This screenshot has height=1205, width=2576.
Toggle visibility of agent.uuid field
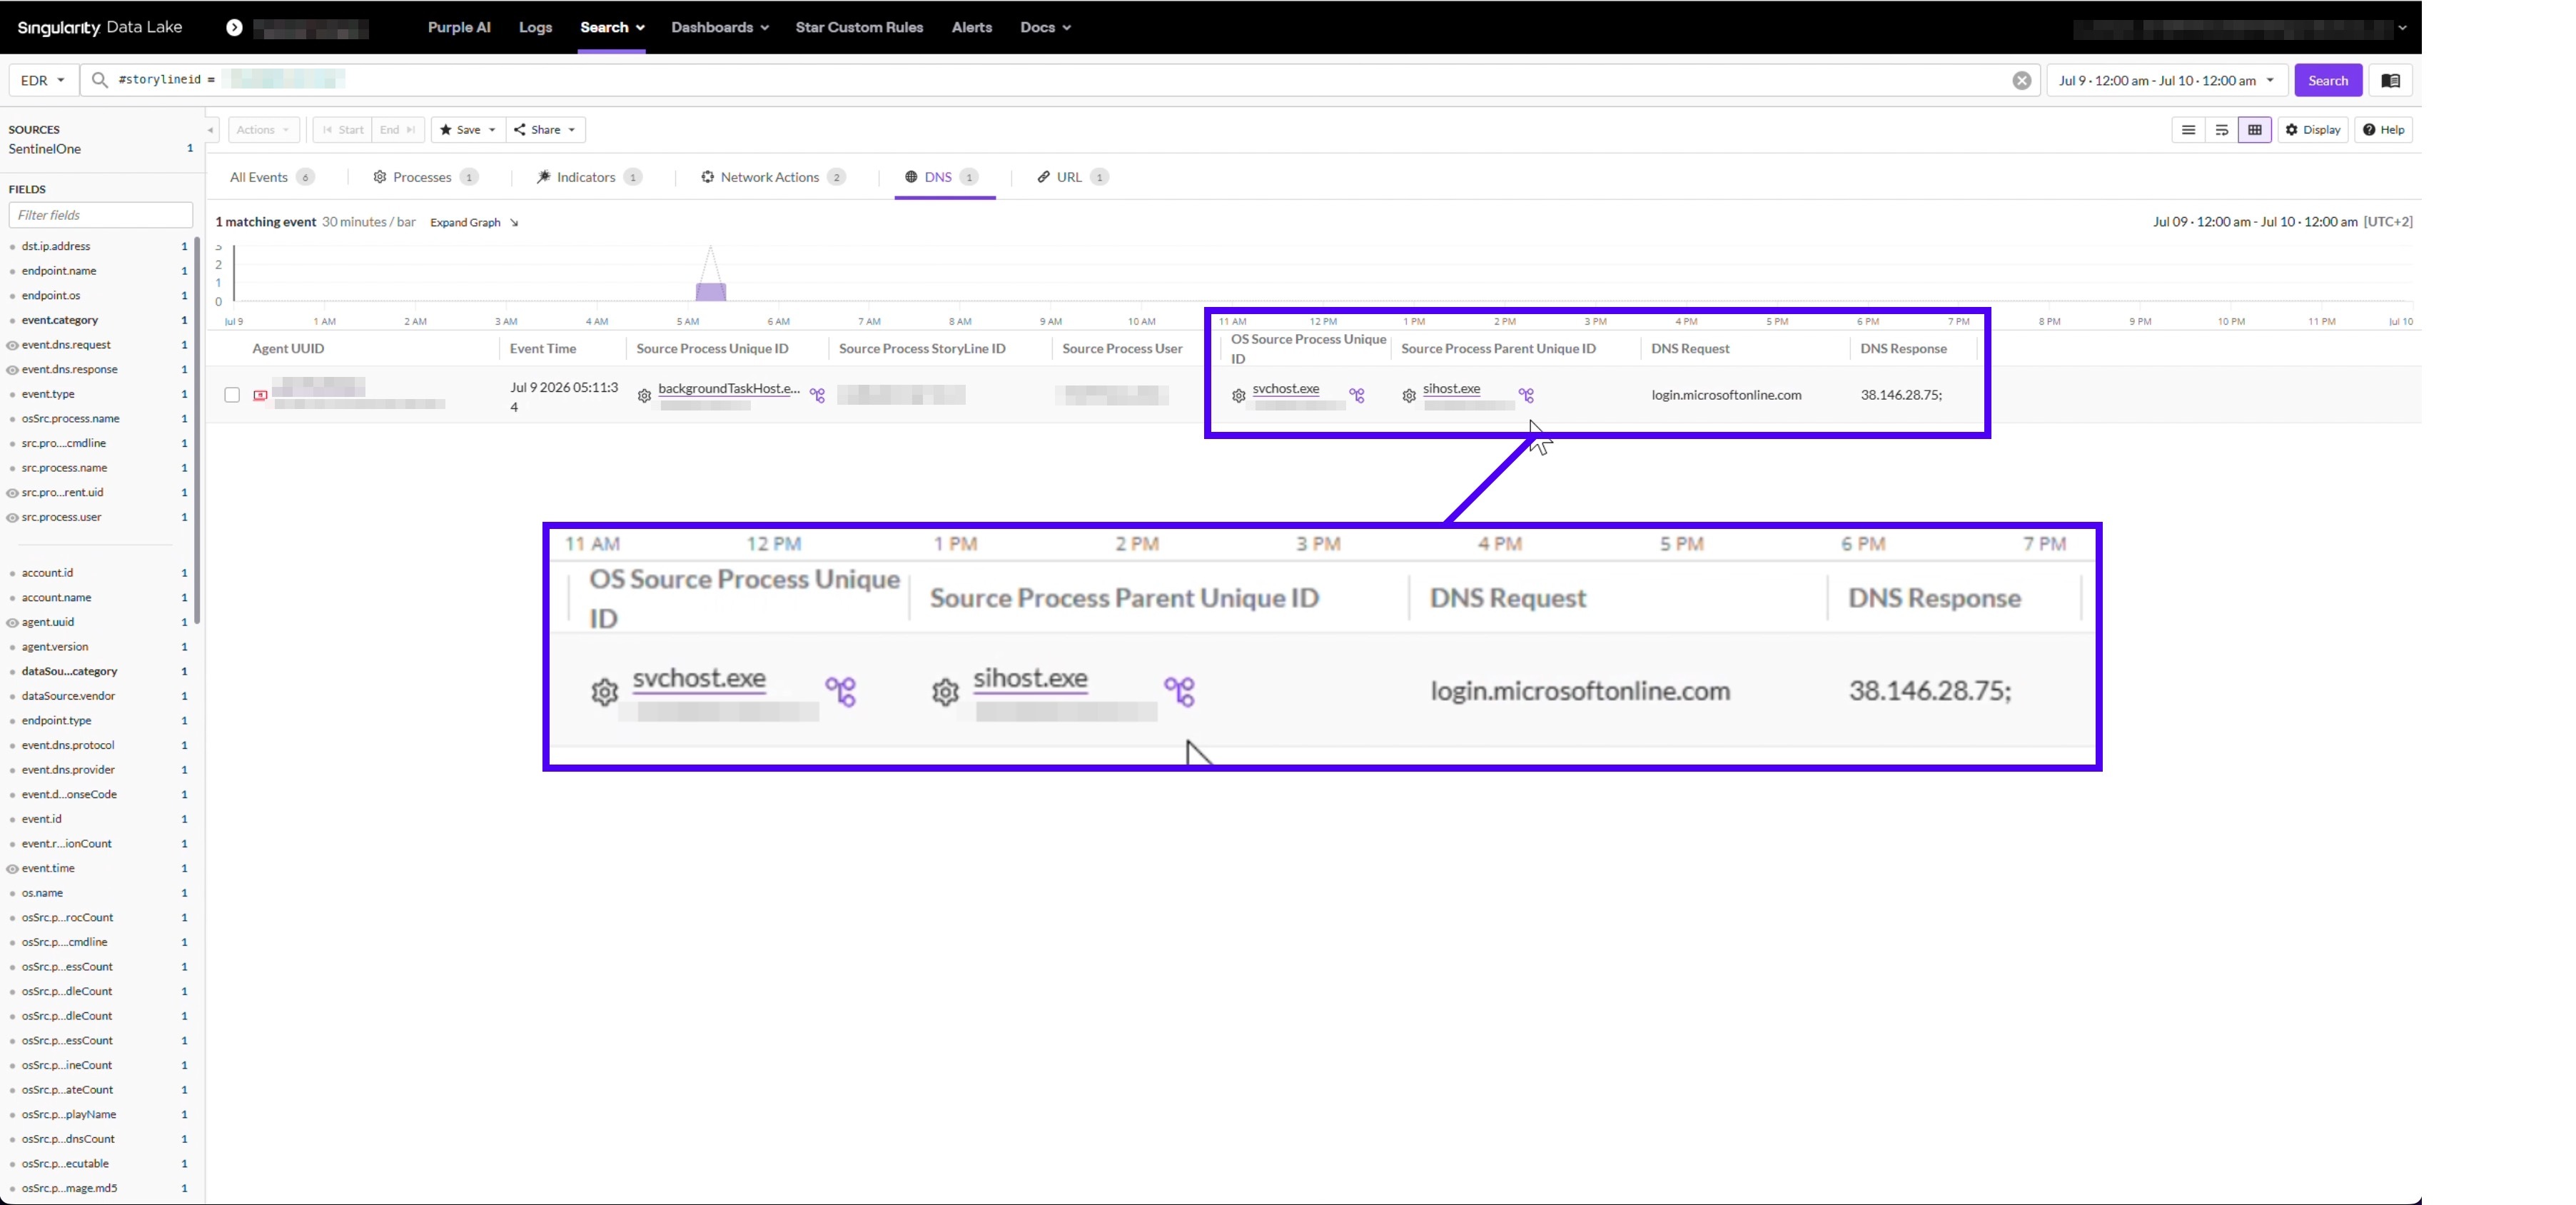click(12, 623)
